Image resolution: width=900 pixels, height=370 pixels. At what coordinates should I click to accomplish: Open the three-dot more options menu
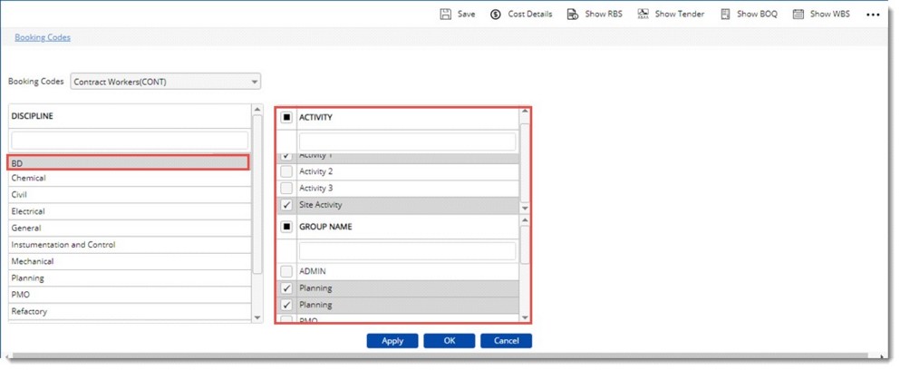click(873, 15)
